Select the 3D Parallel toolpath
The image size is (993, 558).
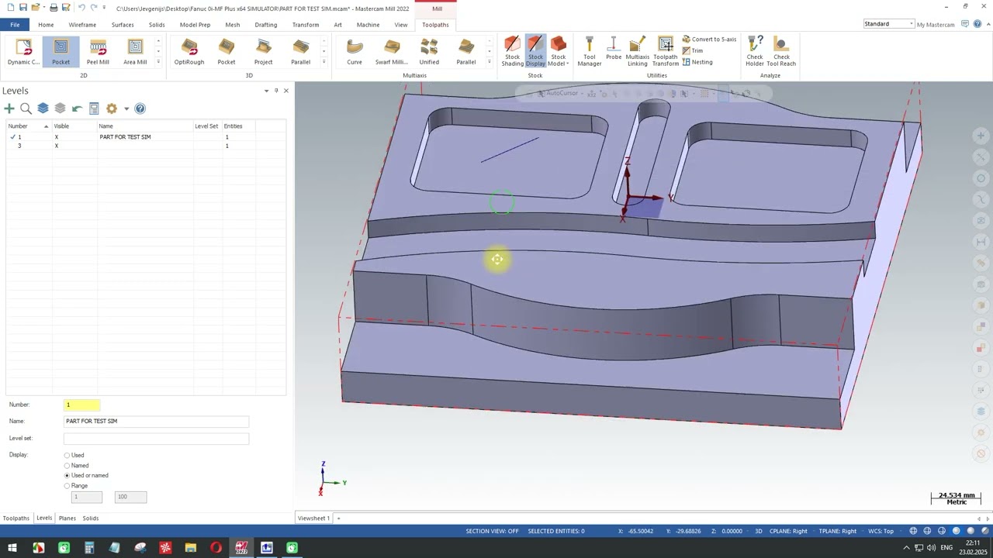pyautogui.click(x=301, y=51)
